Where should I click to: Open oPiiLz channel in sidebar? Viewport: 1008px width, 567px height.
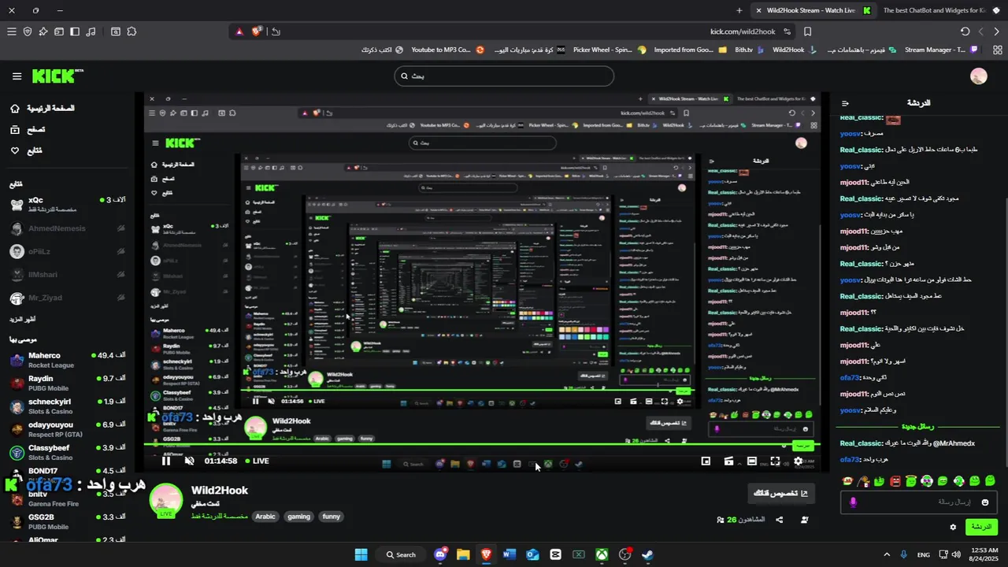pyautogui.click(x=67, y=251)
